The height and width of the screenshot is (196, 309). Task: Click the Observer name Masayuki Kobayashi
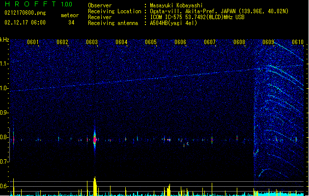tap(176, 5)
